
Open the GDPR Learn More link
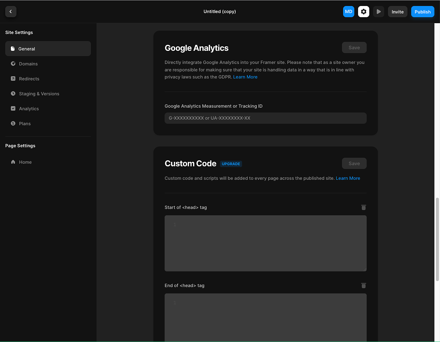(245, 77)
